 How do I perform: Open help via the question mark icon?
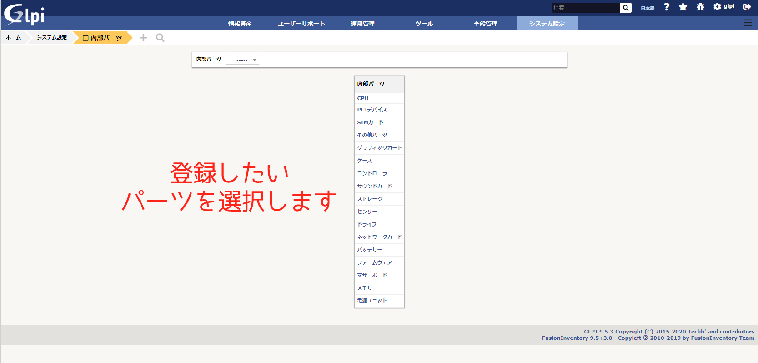tap(666, 7)
